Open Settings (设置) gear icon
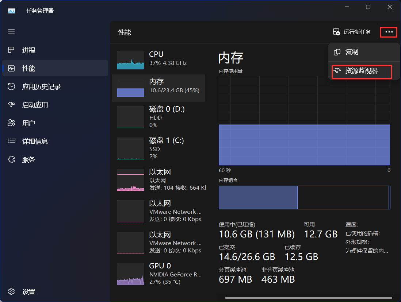This screenshot has width=401, height=302. [11, 291]
